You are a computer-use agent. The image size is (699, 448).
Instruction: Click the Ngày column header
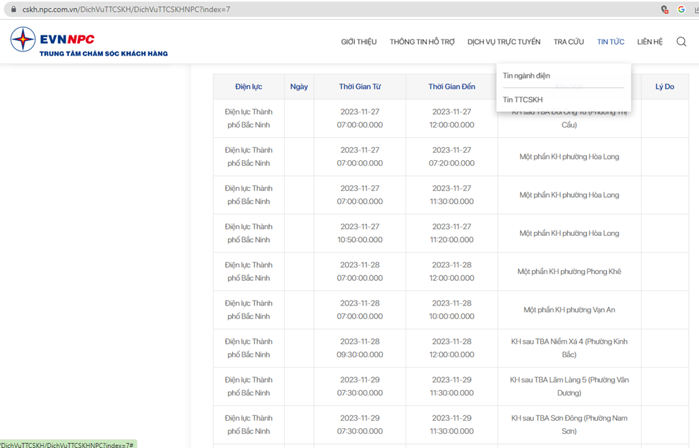[x=299, y=87]
